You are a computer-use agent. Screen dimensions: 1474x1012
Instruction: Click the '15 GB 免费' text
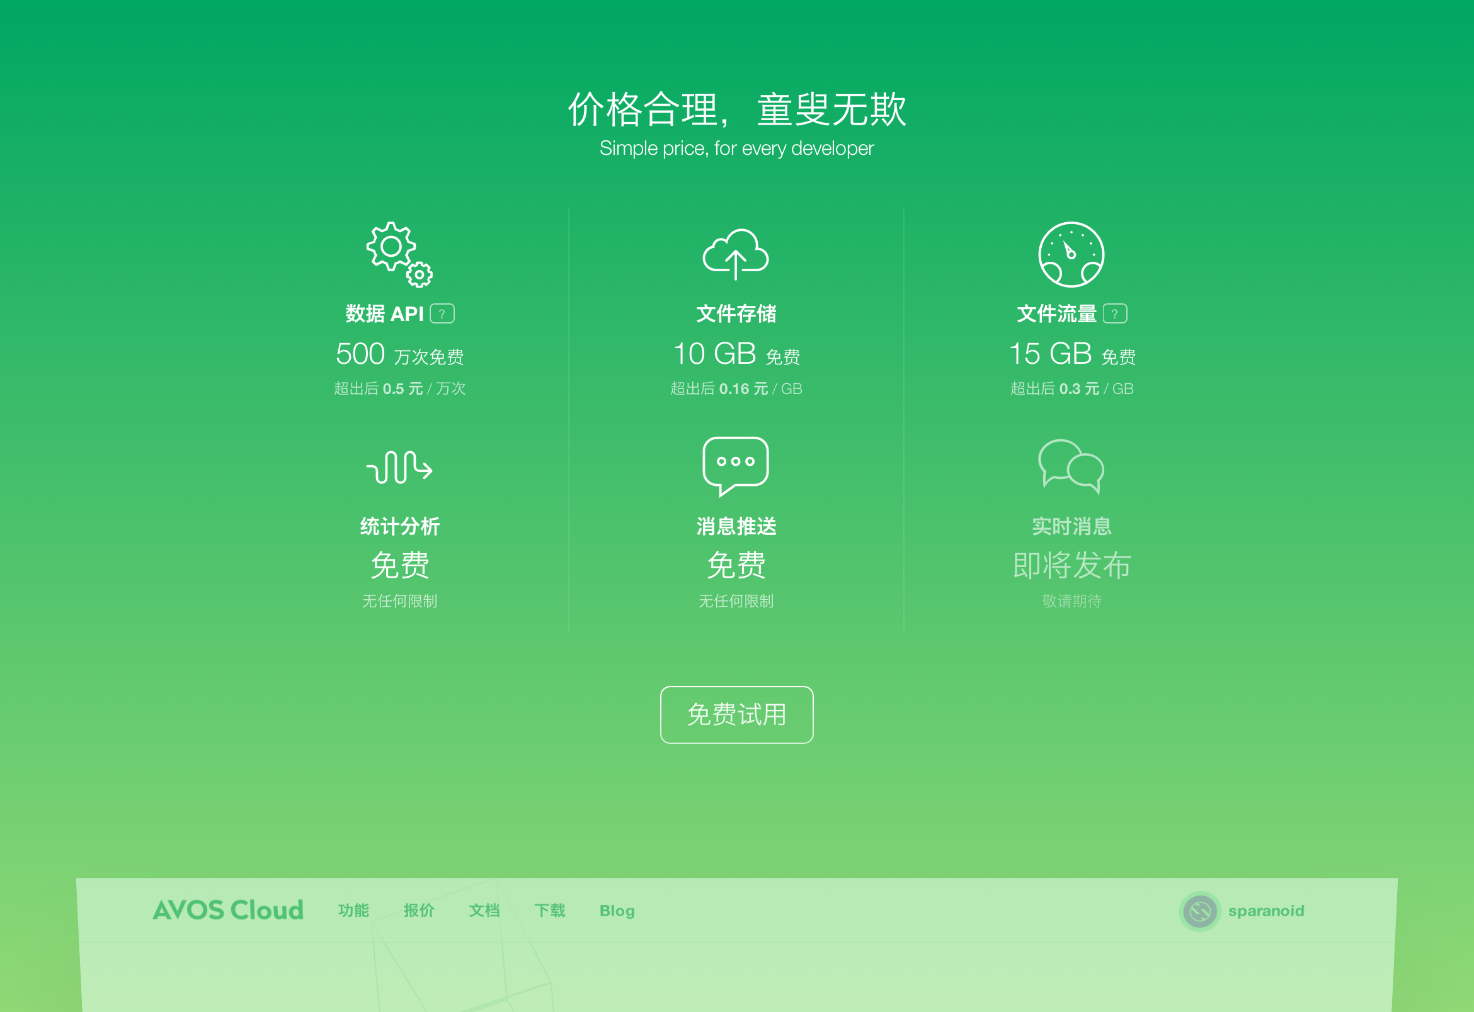click(x=1071, y=354)
